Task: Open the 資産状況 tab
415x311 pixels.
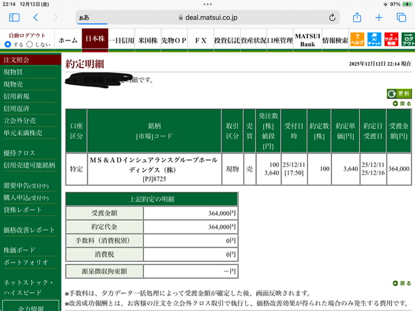Action: tap(254, 40)
